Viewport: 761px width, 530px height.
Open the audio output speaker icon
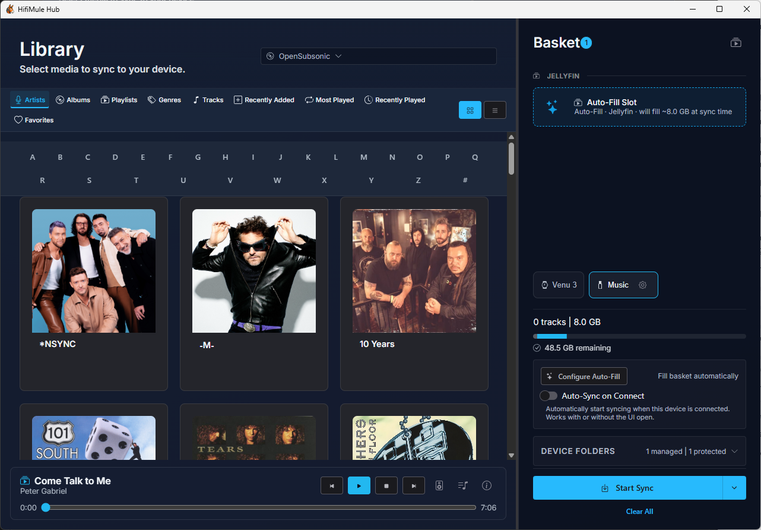439,485
